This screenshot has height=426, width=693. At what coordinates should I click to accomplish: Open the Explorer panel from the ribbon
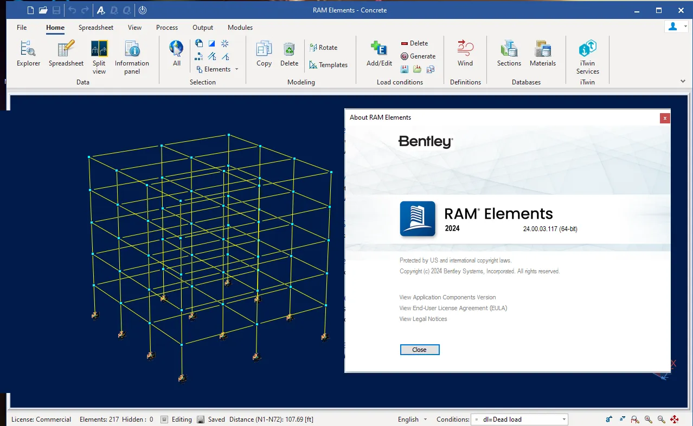[28, 54]
